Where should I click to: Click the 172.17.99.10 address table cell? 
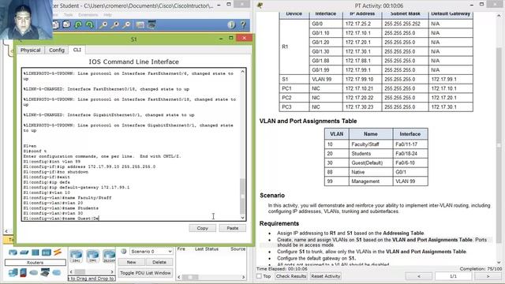click(x=362, y=79)
